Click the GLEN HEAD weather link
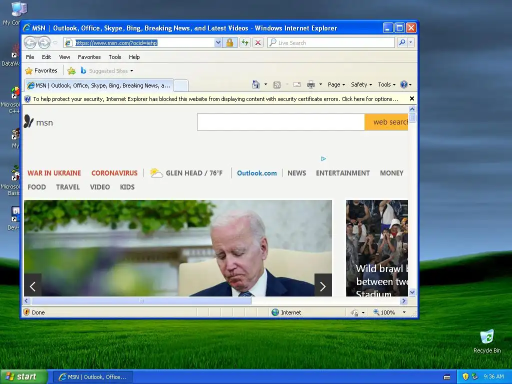512x384 pixels. point(186,172)
